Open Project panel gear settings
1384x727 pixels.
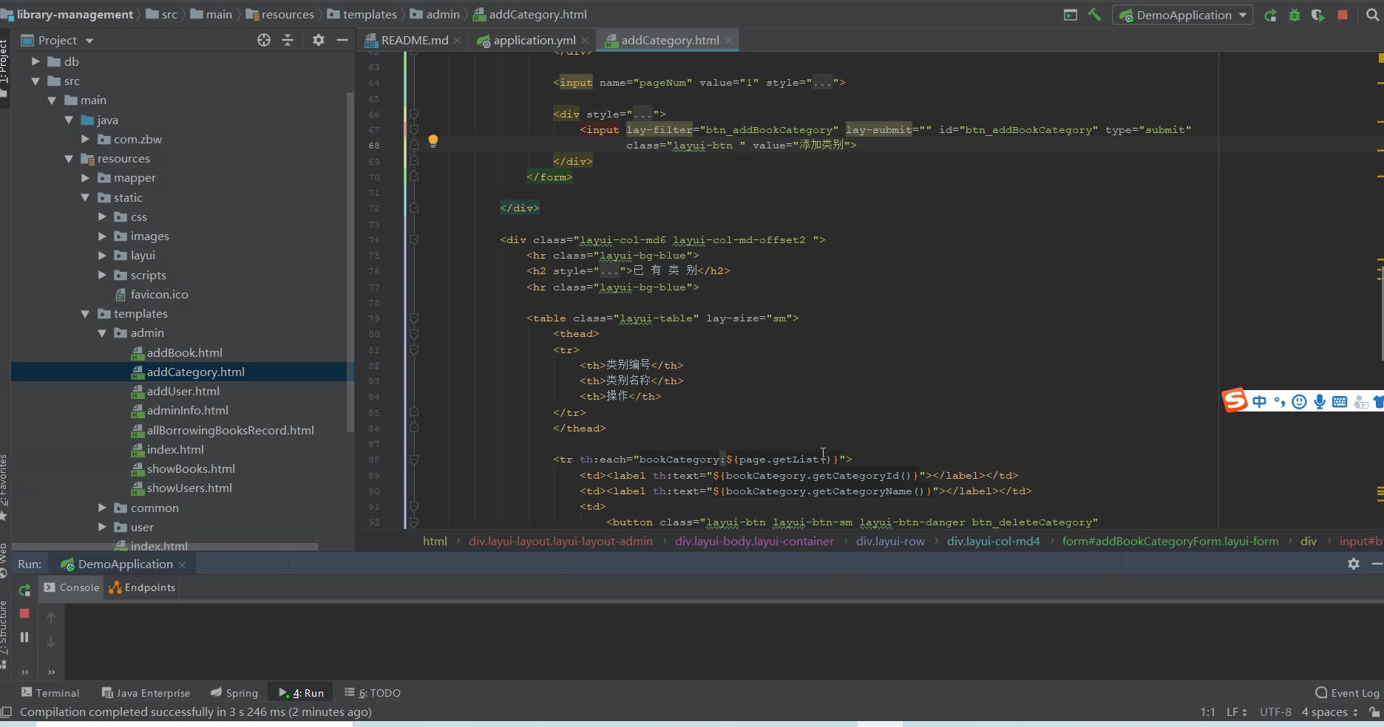click(318, 40)
